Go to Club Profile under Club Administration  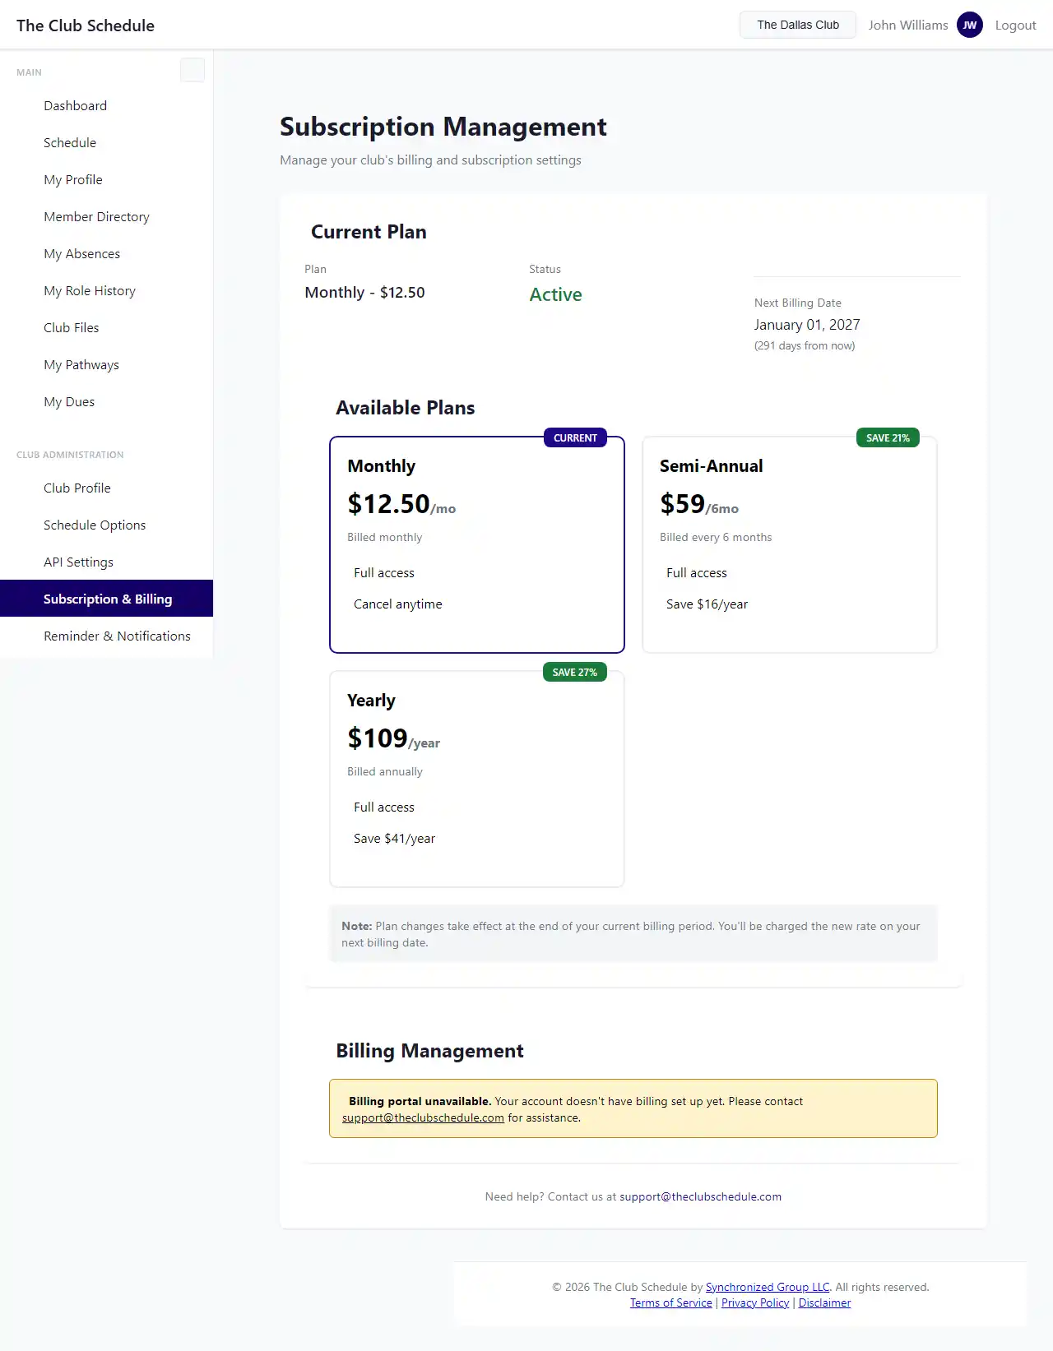tap(77, 488)
